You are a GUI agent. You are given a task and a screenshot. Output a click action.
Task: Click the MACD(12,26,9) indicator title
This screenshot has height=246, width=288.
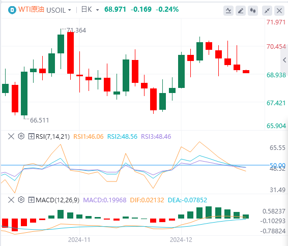[57, 200]
